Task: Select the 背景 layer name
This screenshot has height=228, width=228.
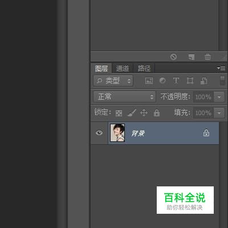Action: (x=138, y=133)
